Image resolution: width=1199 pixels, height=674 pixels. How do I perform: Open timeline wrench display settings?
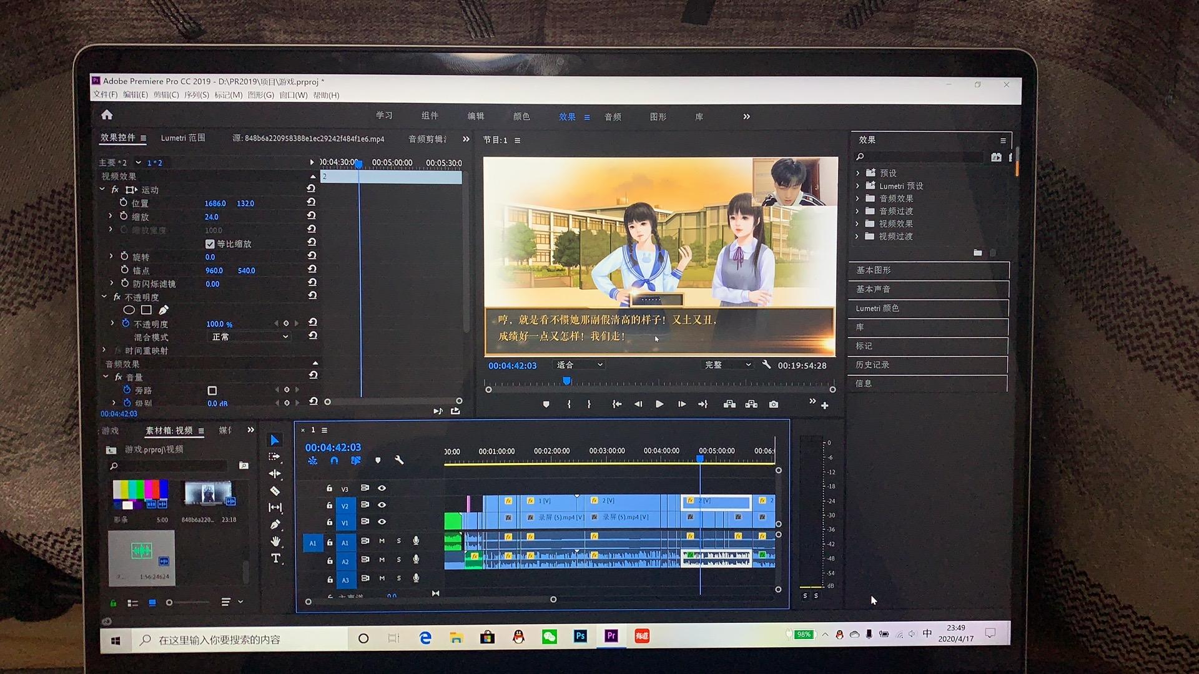click(399, 461)
